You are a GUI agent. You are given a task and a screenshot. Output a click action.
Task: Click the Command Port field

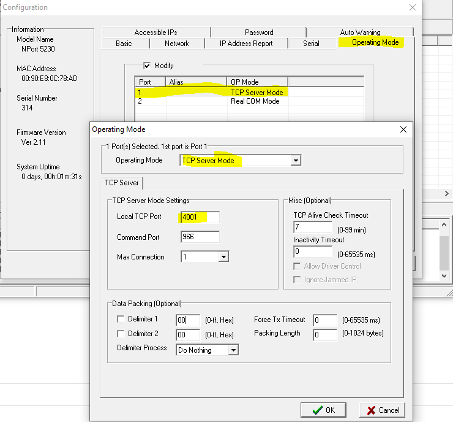tap(200, 237)
